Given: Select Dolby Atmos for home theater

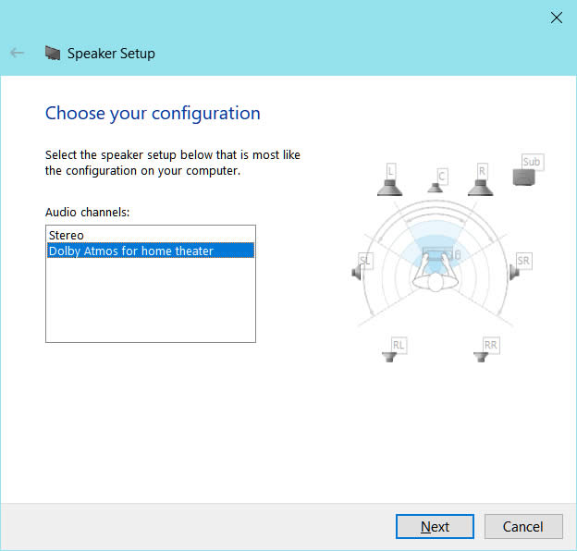Looking at the screenshot, I should pyautogui.click(x=130, y=251).
